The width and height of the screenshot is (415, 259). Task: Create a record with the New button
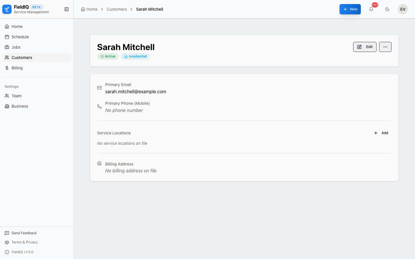[x=350, y=9]
